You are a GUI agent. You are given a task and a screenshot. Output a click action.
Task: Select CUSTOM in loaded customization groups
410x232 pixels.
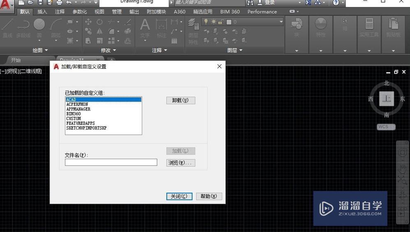(74, 118)
